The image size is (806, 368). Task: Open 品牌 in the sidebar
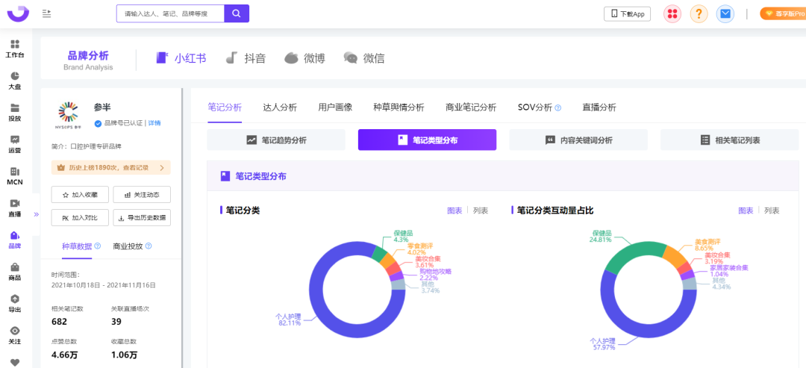click(15, 240)
